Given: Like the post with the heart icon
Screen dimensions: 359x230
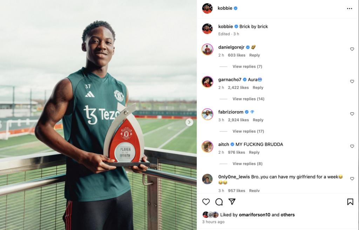Looking at the screenshot, I should coord(206,202).
